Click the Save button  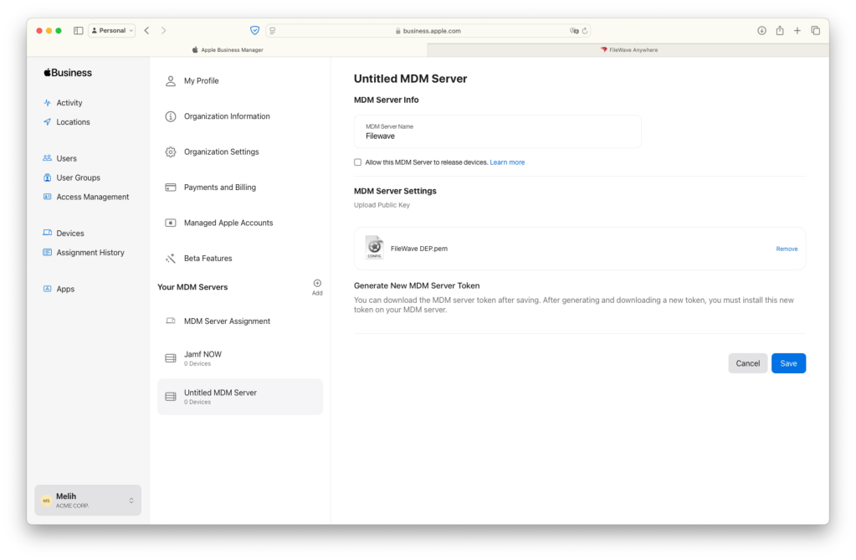(x=788, y=363)
